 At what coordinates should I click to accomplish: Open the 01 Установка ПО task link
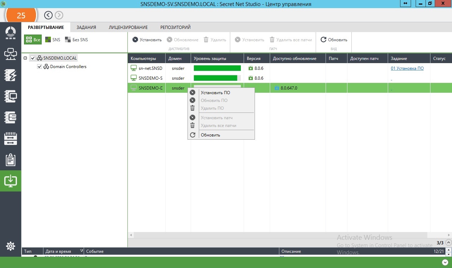[407, 68]
